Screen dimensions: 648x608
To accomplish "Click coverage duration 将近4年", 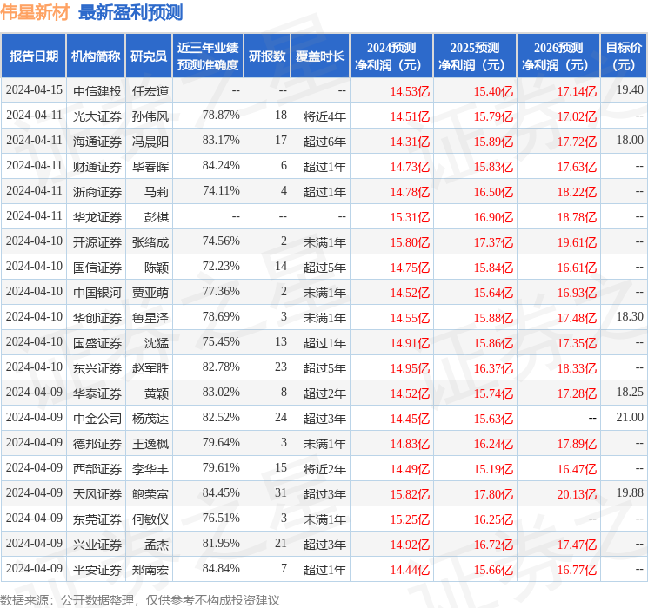I will pos(324,116).
